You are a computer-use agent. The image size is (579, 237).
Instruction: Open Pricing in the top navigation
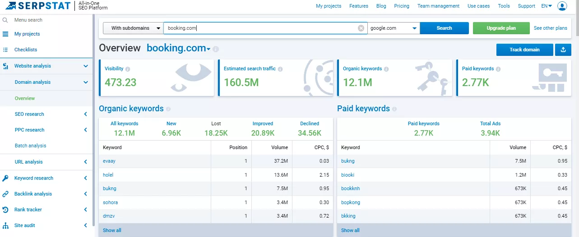point(402,6)
